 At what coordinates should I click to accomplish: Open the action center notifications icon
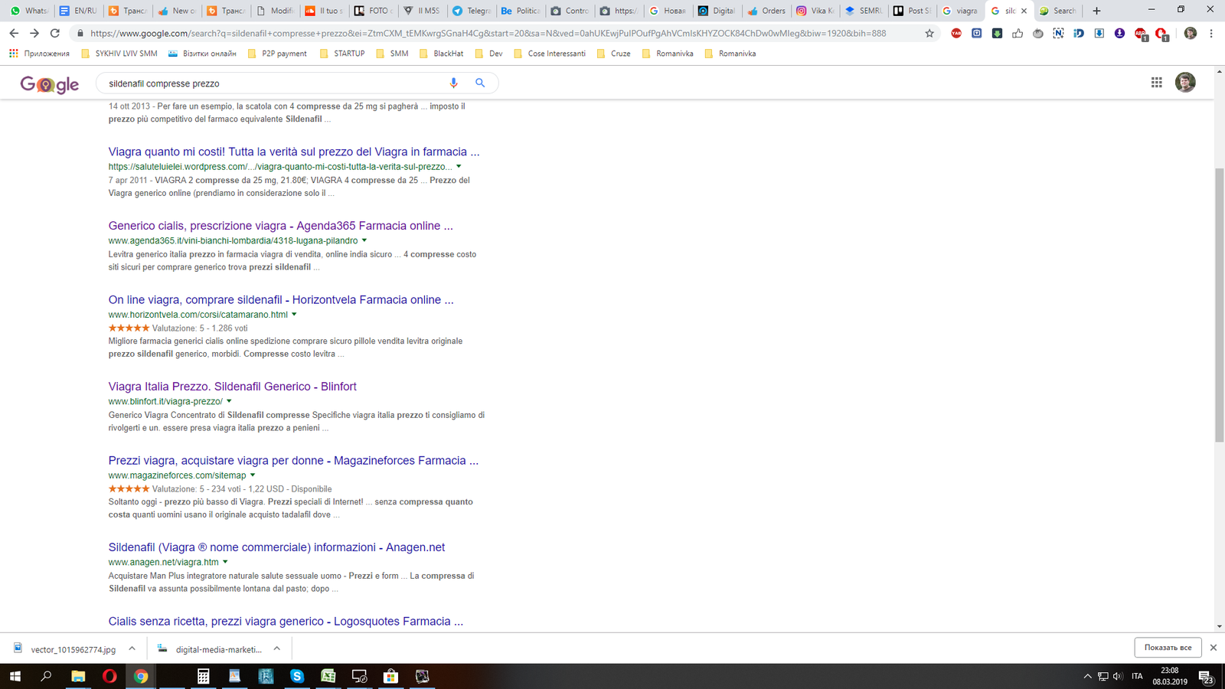point(1205,677)
